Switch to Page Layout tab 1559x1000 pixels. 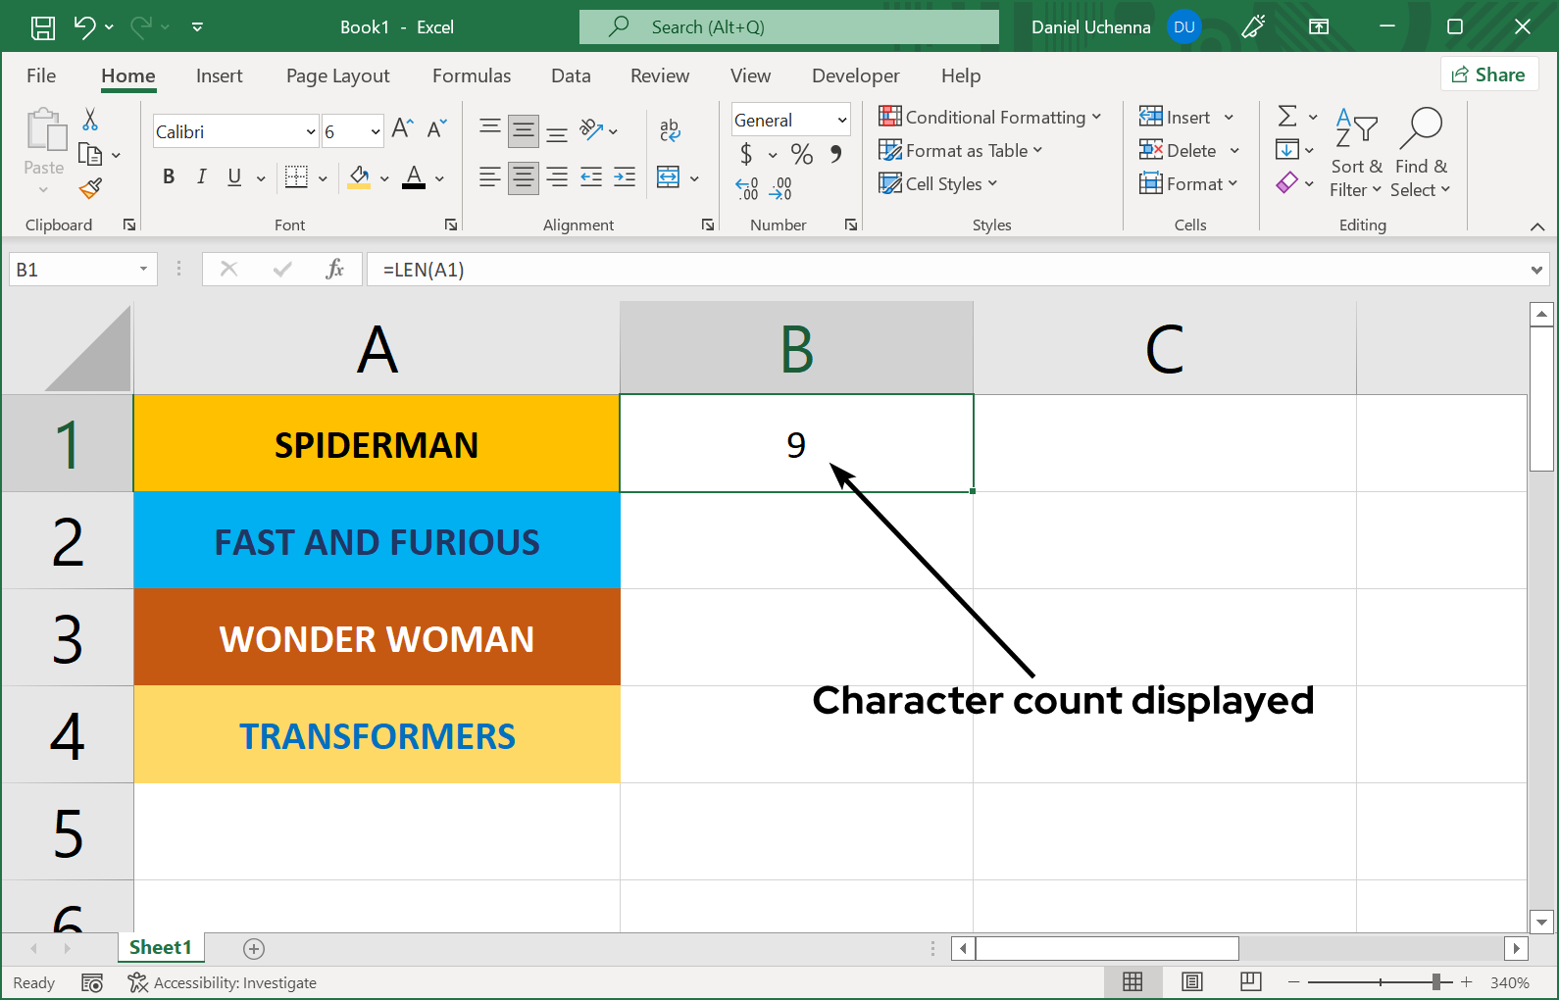pos(338,75)
